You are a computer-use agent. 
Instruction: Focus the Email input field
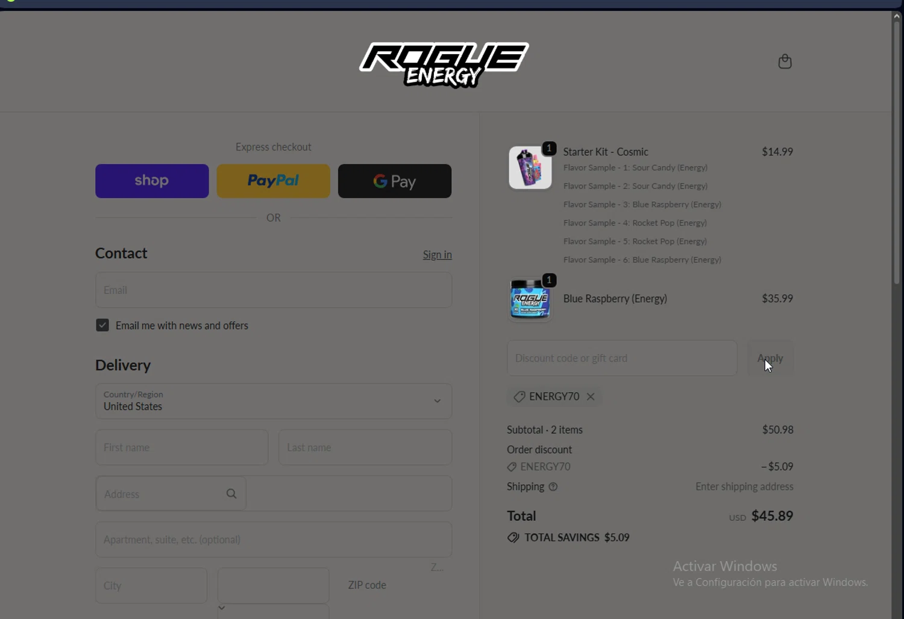tap(274, 290)
